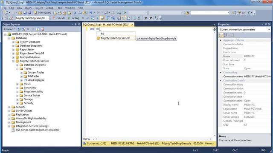Image resolution: width=273 pixels, height=153 pixels.
Task: Start the Debug button in SQL toolbar
Action: (74, 18)
